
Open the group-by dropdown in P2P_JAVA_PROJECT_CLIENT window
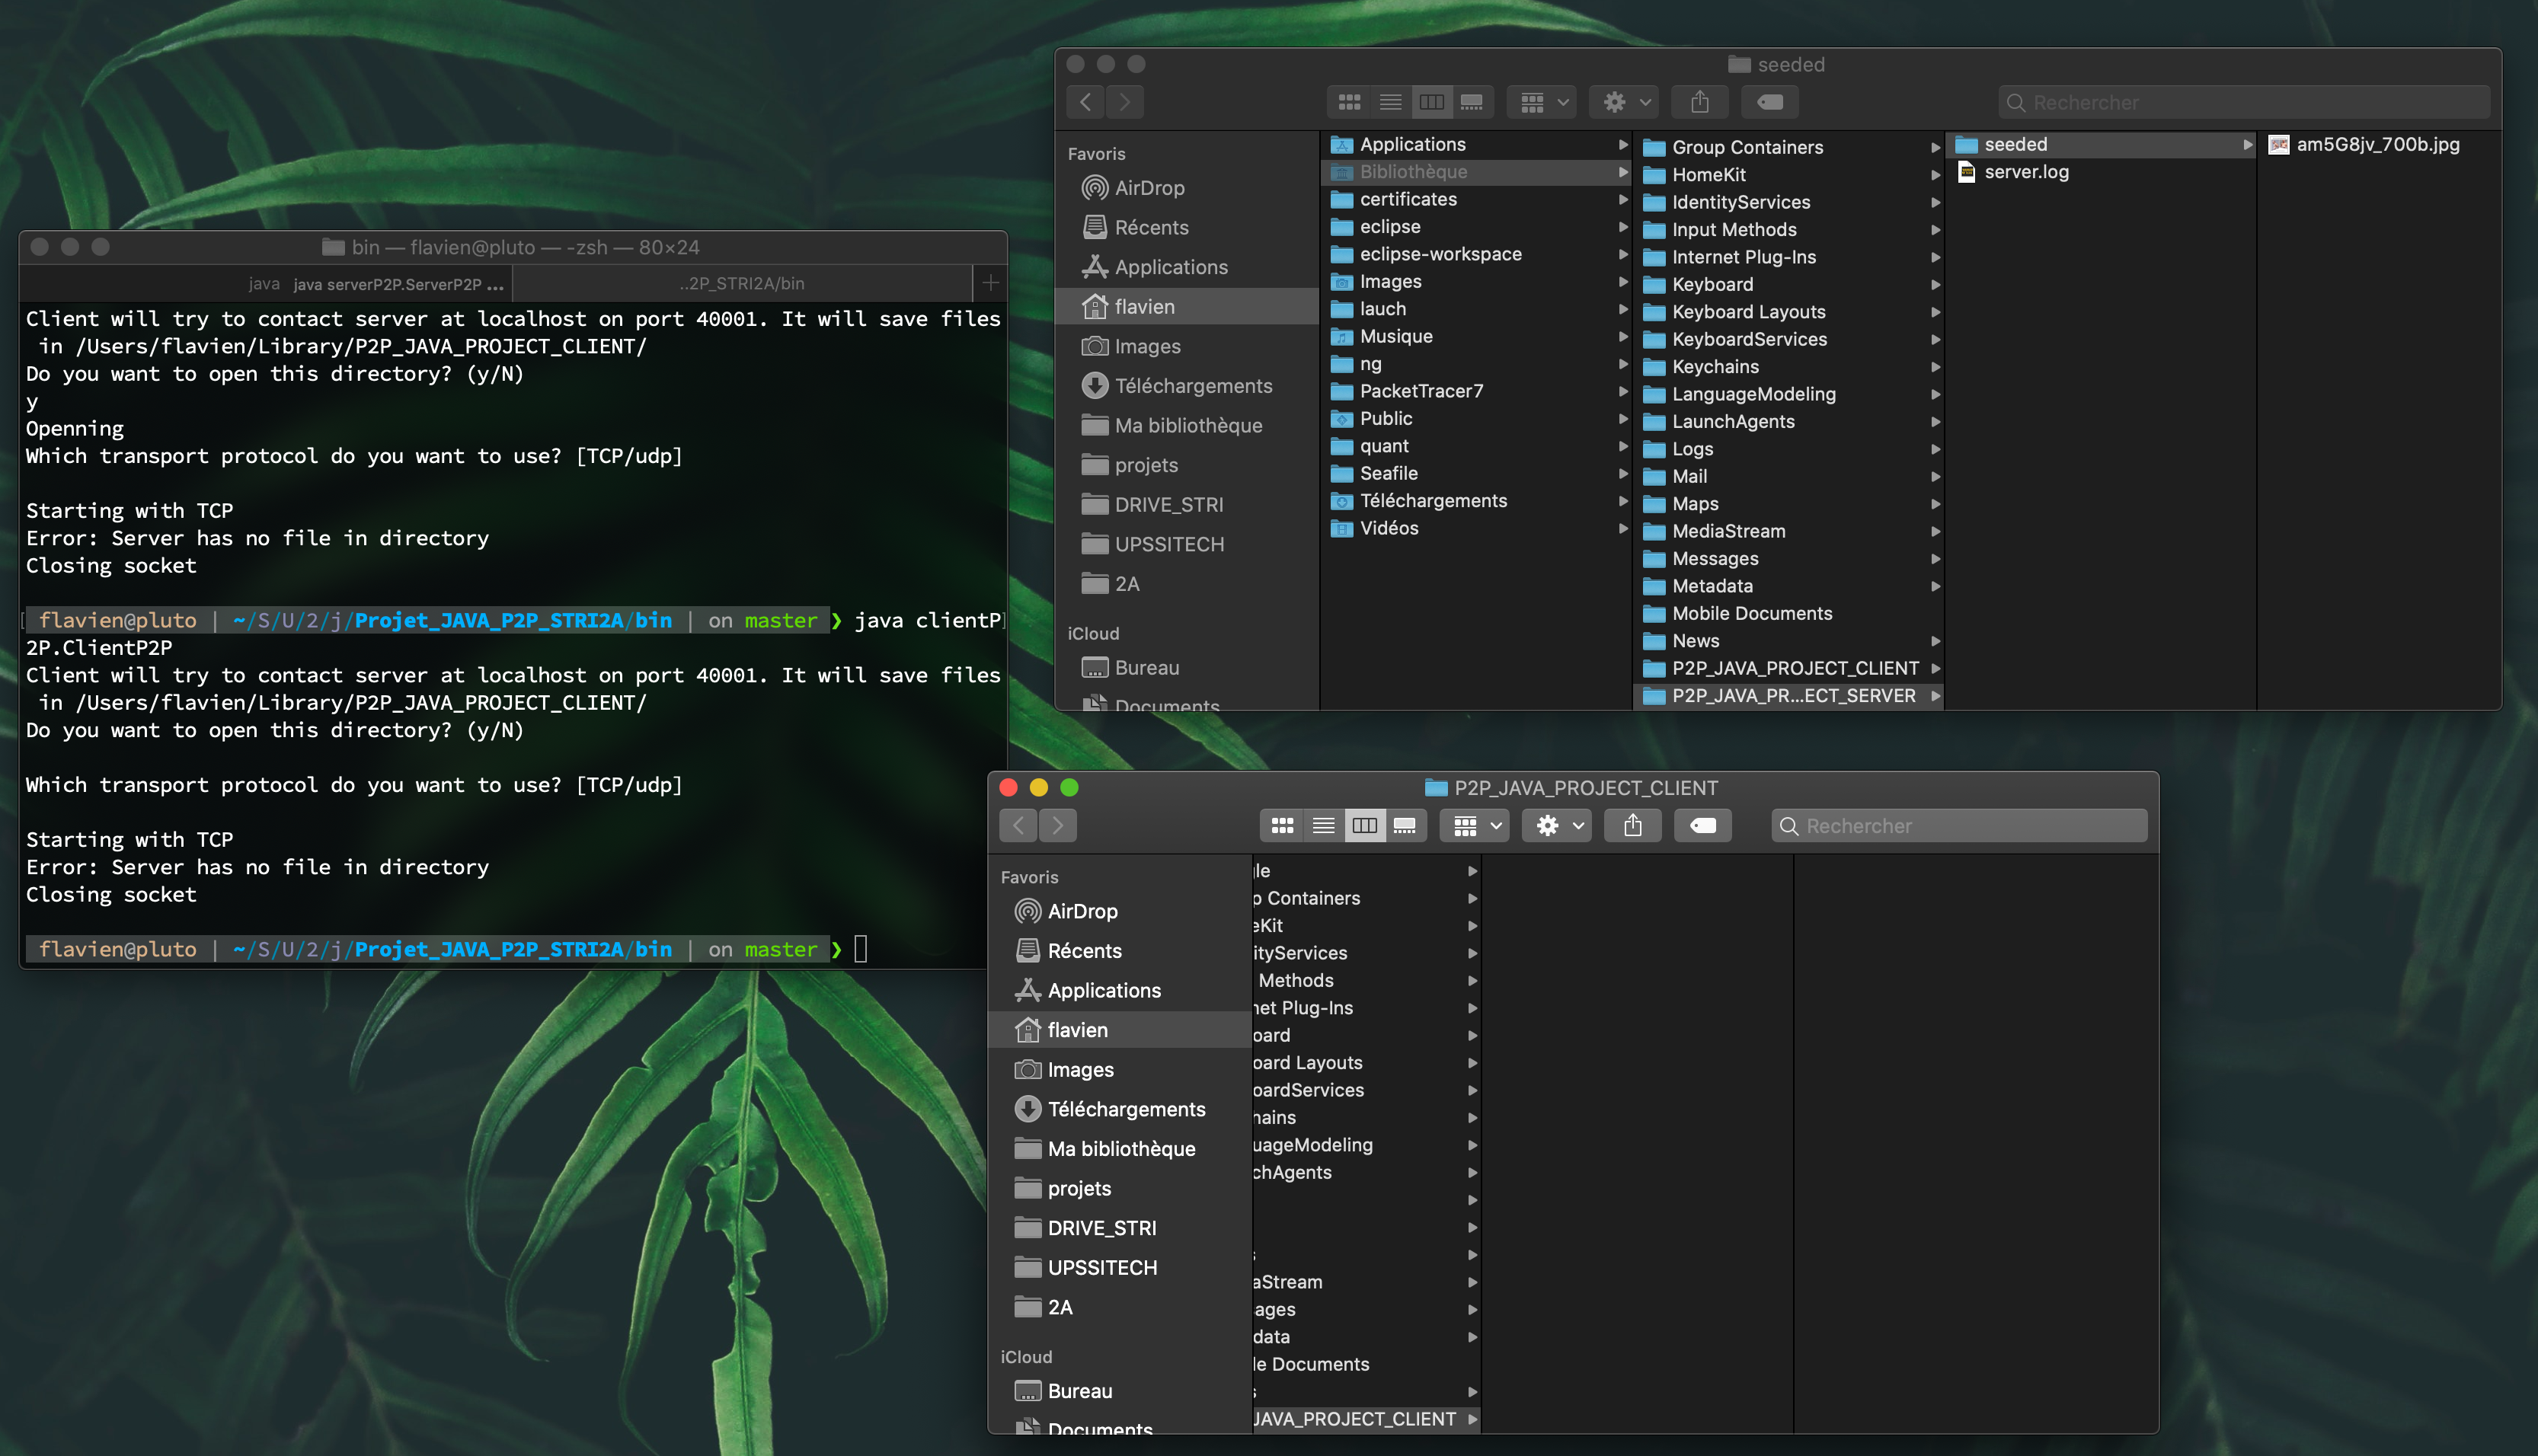coord(1475,825)
